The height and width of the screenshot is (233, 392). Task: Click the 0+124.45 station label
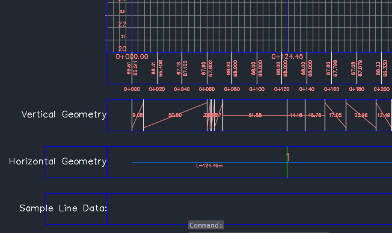[287, 57]
